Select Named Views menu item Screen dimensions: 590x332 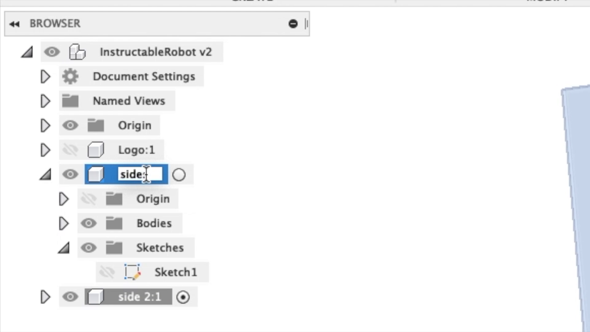[129, 101]
